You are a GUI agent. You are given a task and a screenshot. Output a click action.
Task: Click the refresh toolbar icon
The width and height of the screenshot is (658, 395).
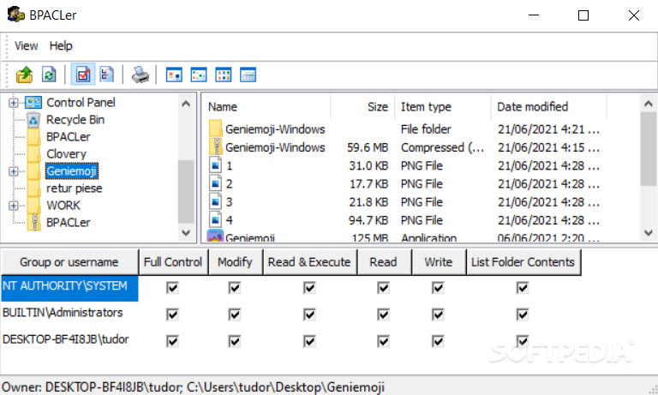click(x=49, y=75)
